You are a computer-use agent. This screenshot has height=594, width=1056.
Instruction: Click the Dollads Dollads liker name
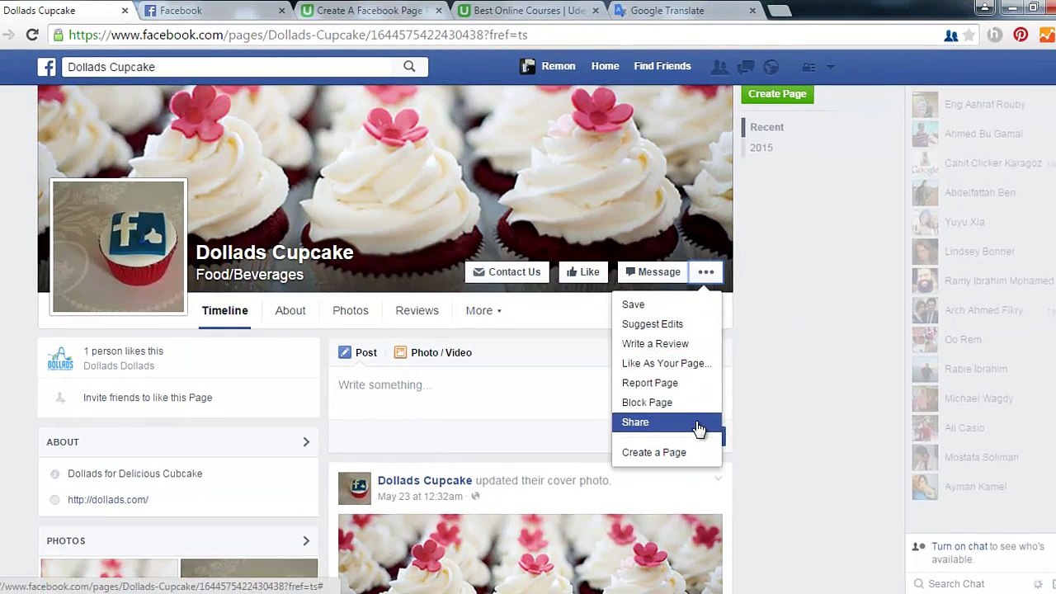pos(119,366)
